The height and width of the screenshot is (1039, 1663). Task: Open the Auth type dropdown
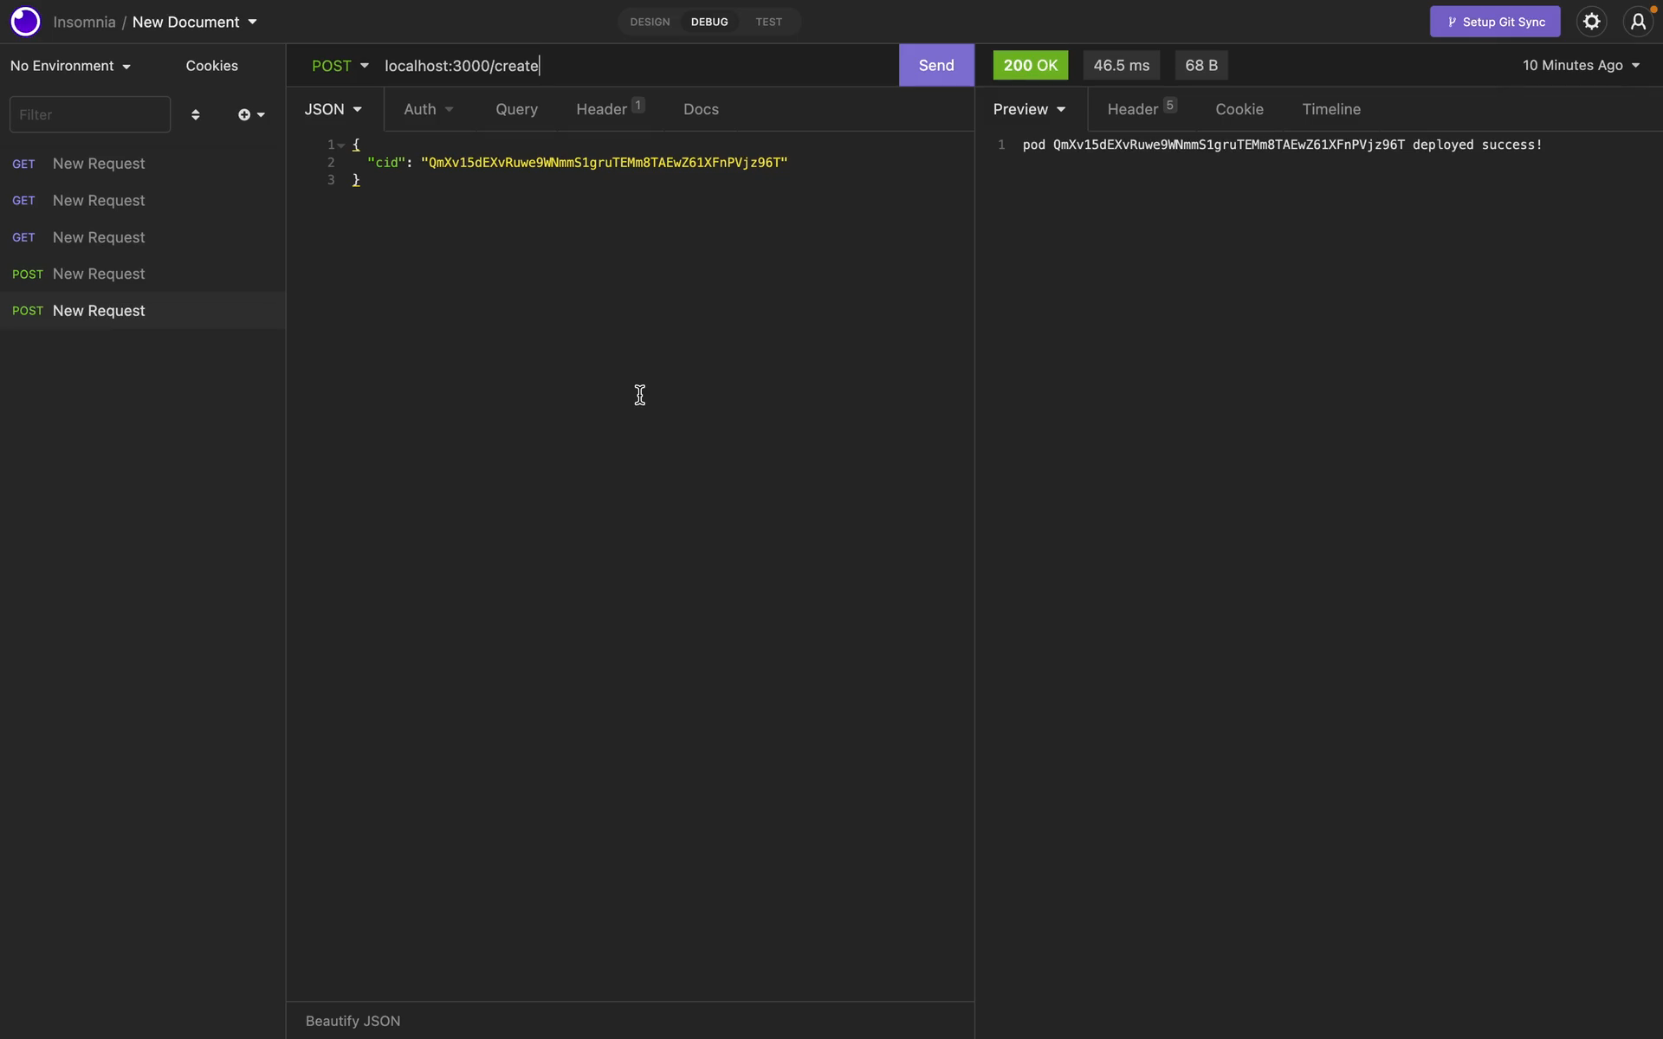(429, 109)
